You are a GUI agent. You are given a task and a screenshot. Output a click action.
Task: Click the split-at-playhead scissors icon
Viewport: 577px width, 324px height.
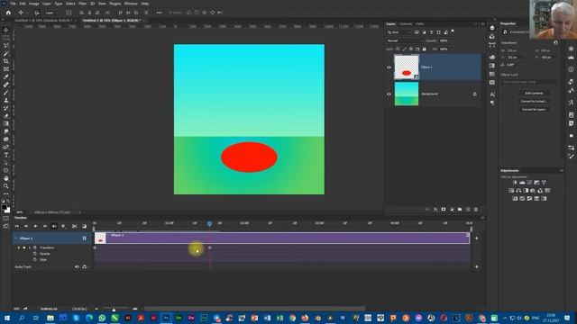click(74, 226)
